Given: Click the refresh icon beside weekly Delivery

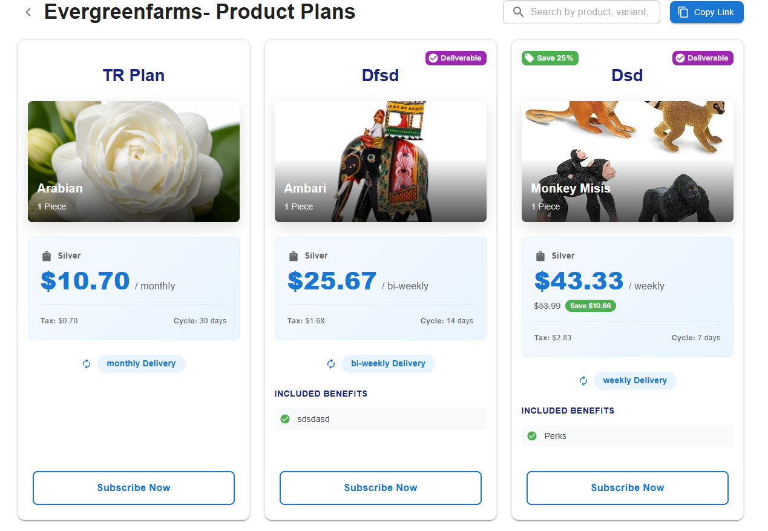Looking at the screenshot, I should point(583,381).
